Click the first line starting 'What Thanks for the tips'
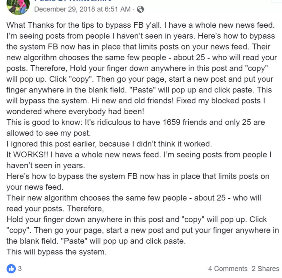Screen dimensions: 282x278 (141, 25)
